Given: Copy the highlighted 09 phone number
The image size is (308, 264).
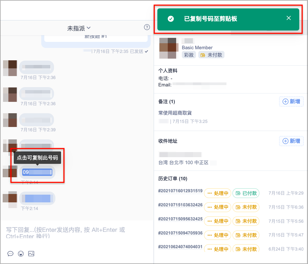Looking at the screenshot, I should pyautogui.click(x=37, y=172).
